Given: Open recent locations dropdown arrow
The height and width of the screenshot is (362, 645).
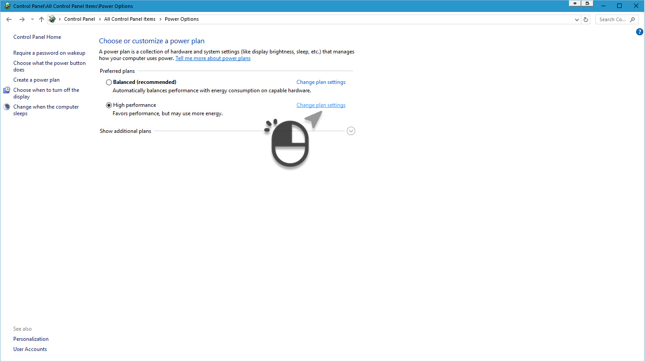Looking at the screenshot, I should pos(32,19).
